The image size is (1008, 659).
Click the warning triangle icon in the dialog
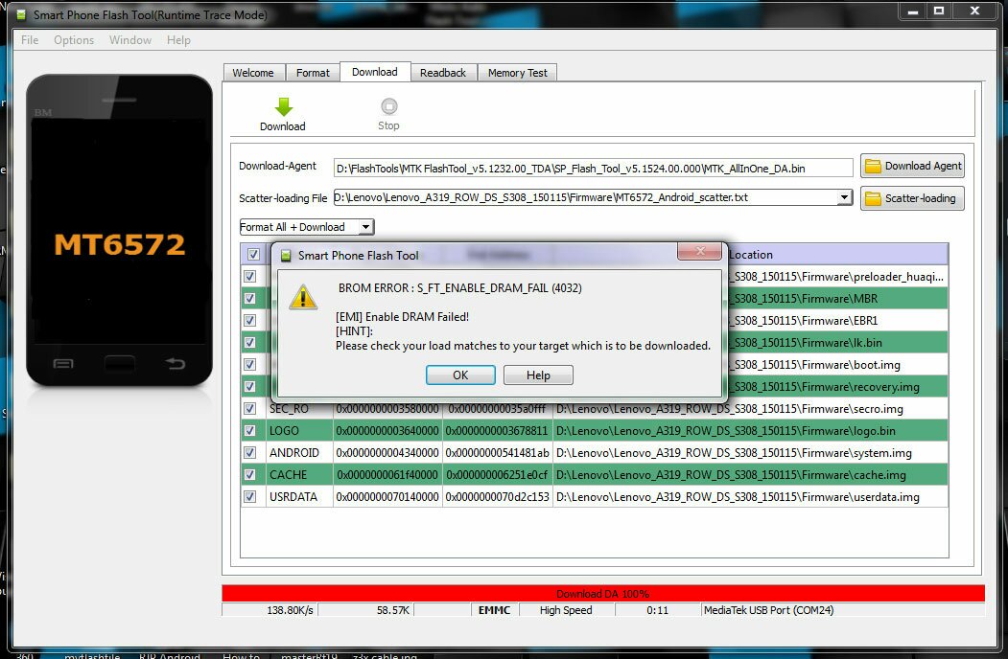303,297
